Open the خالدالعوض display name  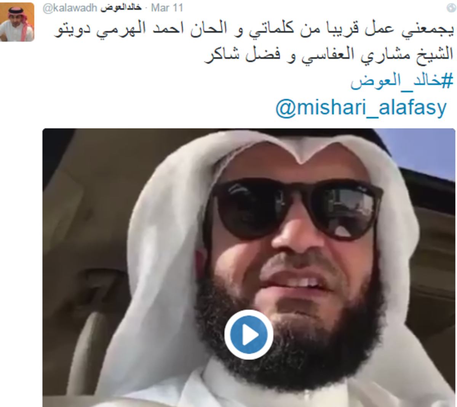(x=121, y=8)
